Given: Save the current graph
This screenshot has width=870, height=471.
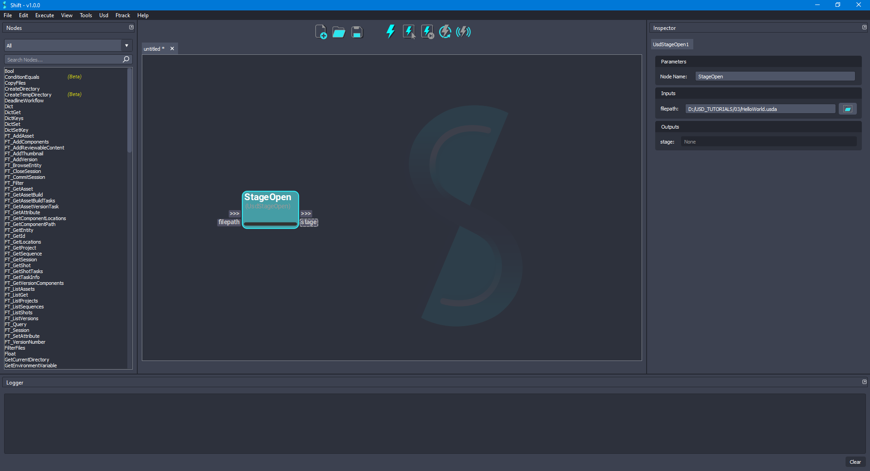Looking at the screenshot, I should 357,32.
